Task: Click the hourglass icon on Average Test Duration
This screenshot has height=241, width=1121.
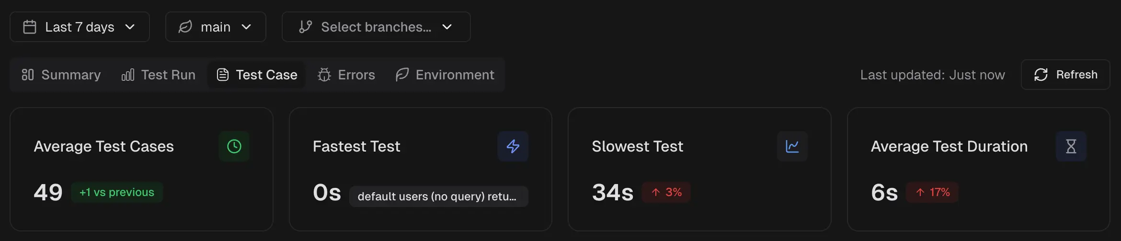Action: coord(1071,146)
